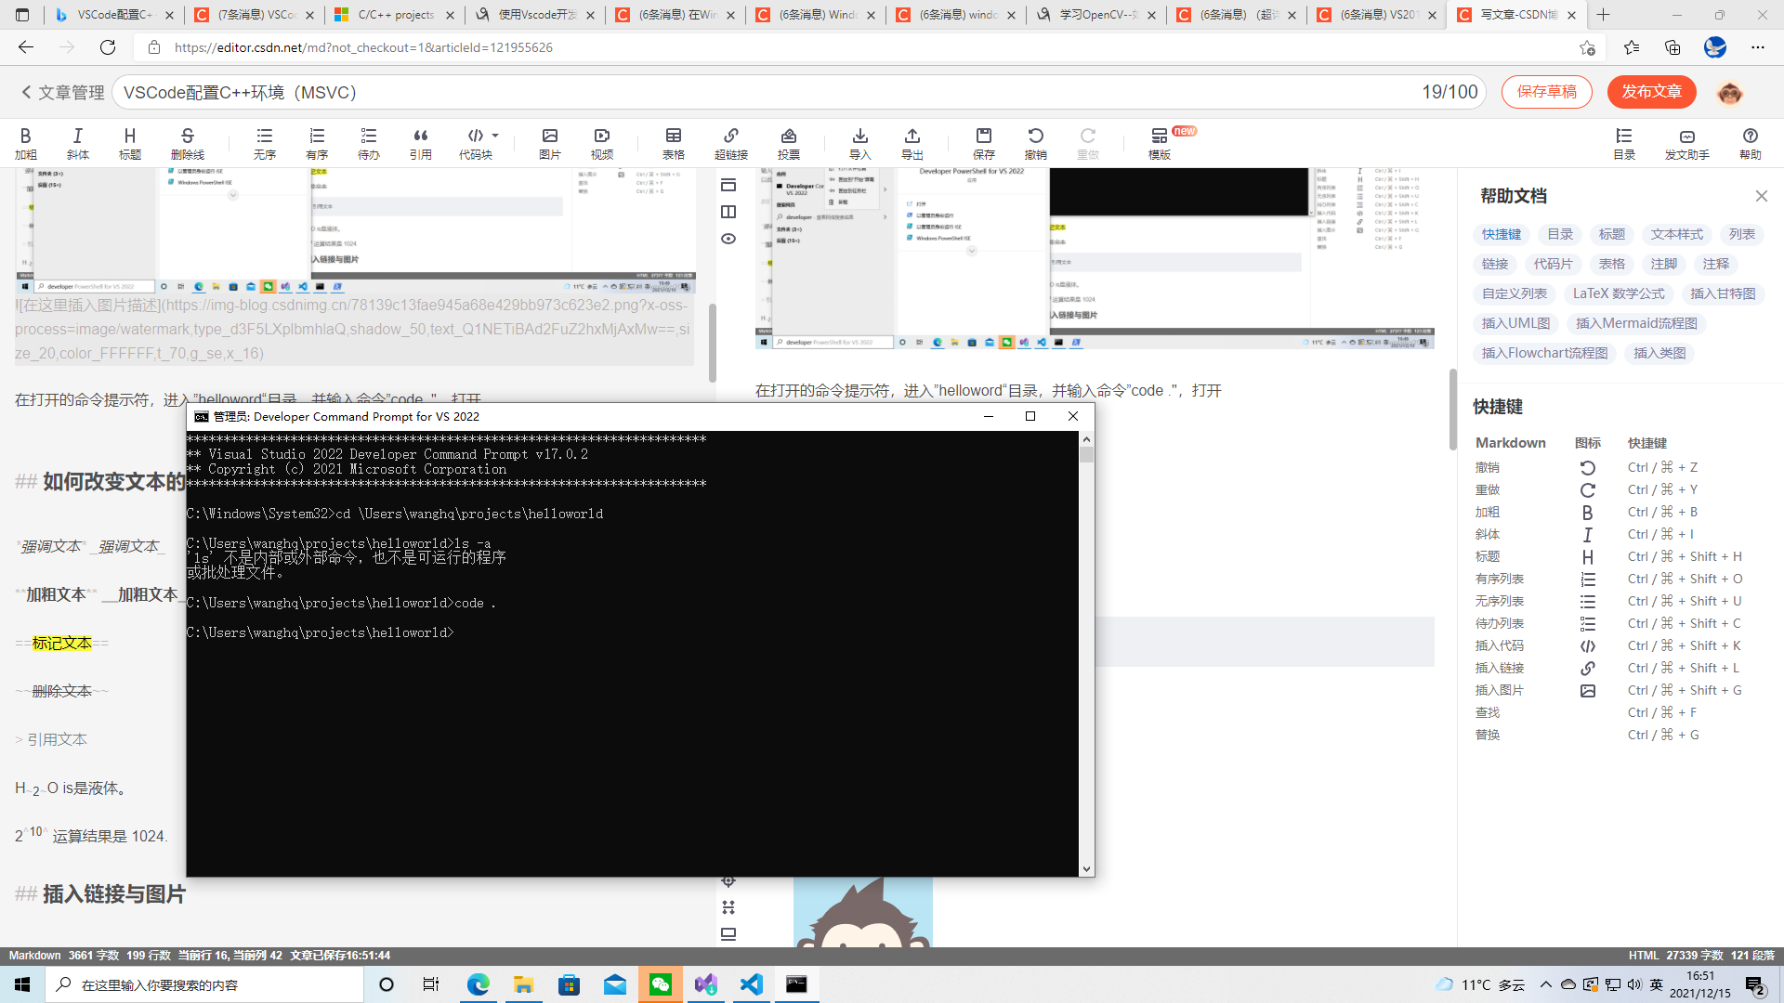Open File Explorer from taskbar
Viewport: 1784px width, 1003px height.
point(524,984)
